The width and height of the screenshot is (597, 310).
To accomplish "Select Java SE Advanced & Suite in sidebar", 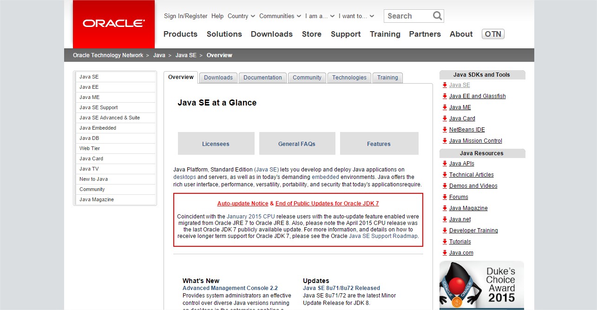I will (116, 118).
